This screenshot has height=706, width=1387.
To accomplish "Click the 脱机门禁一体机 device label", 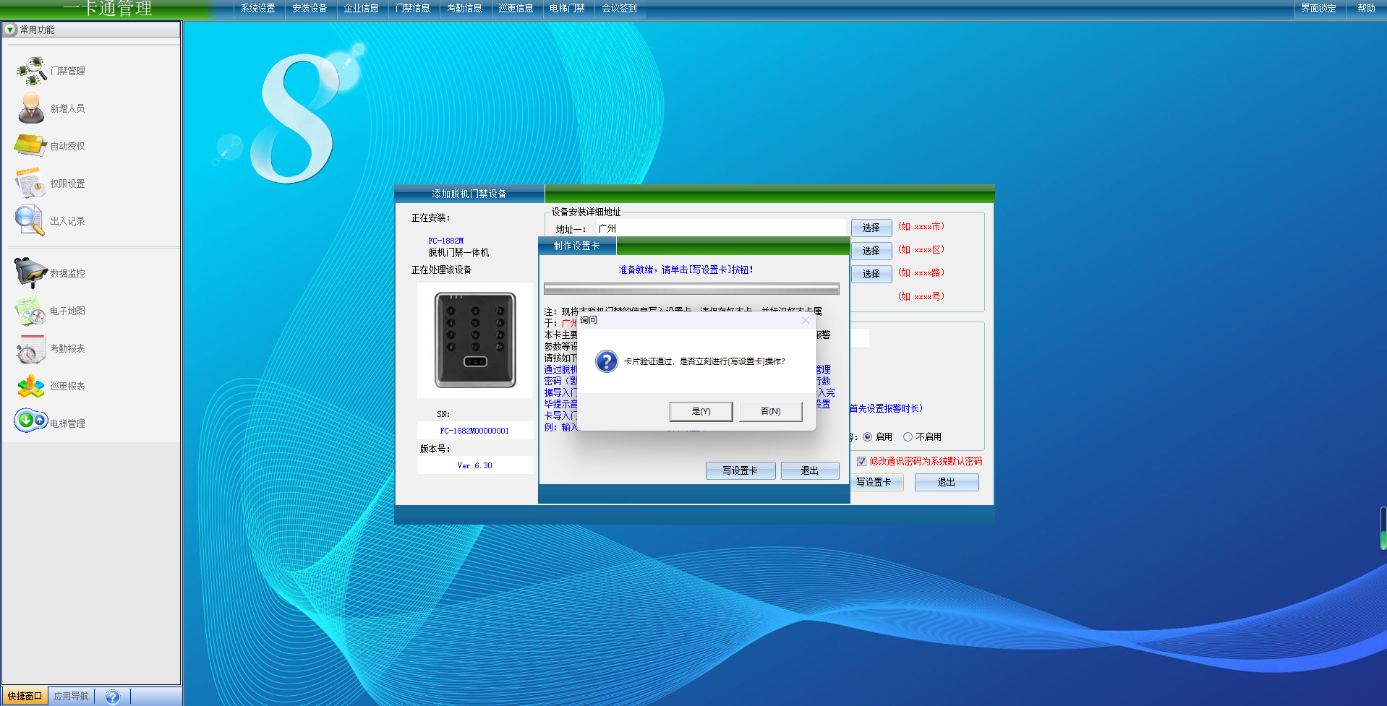I will [458, 252].
